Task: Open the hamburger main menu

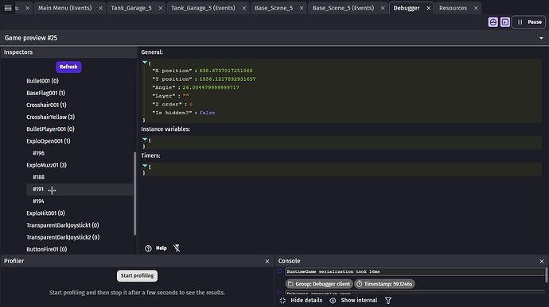Action: [x=8, y=8]
